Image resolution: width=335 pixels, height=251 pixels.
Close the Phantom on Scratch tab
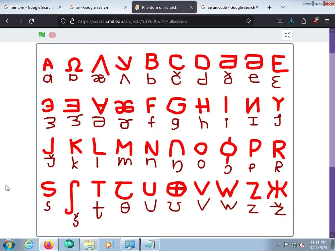(191, 7)
